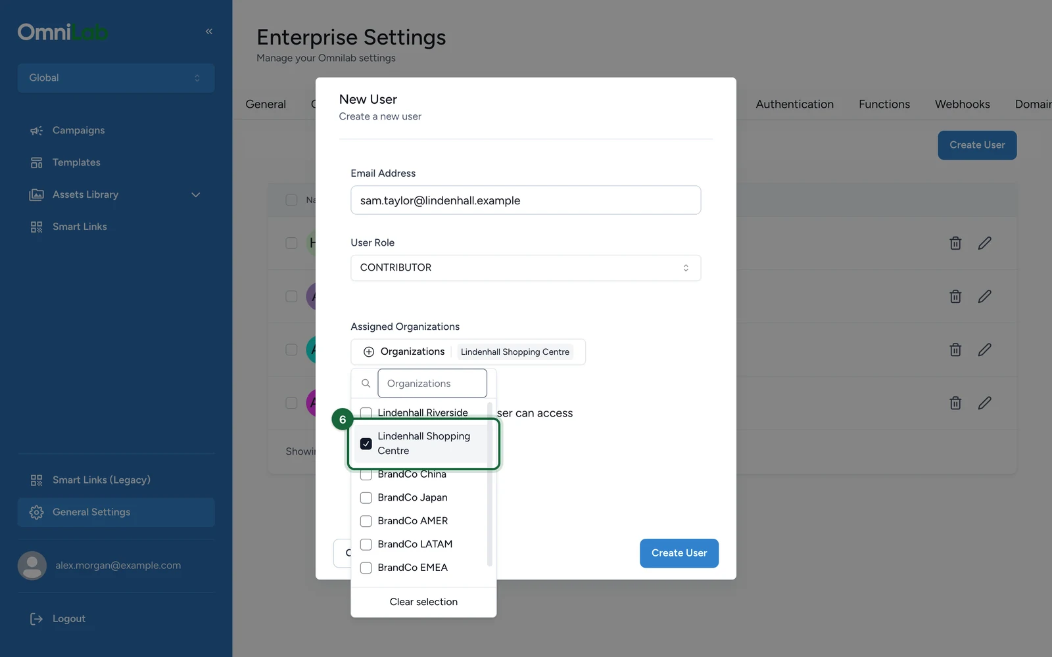Screen dimensions: 1052x657
Task: Edit last user row via pencil icon
Action: tap(984, 403)
